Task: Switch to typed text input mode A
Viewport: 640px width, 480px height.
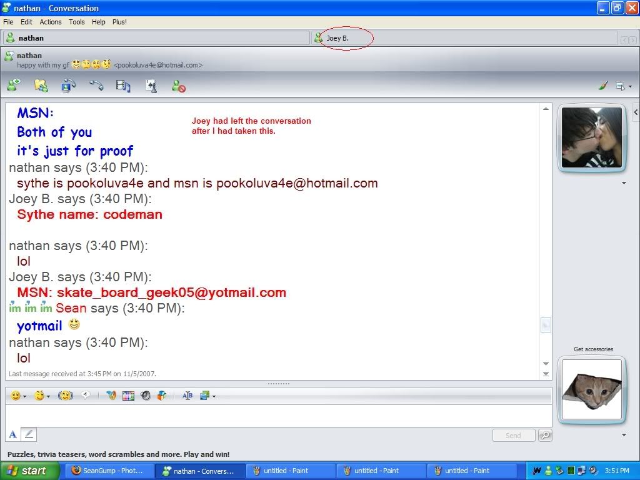Action: [x=12, y=434]
